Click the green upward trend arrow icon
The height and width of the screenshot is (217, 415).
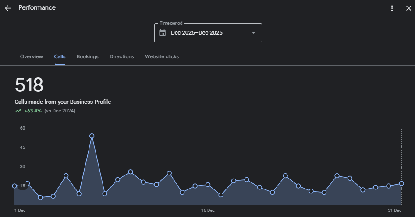(18, 111)
